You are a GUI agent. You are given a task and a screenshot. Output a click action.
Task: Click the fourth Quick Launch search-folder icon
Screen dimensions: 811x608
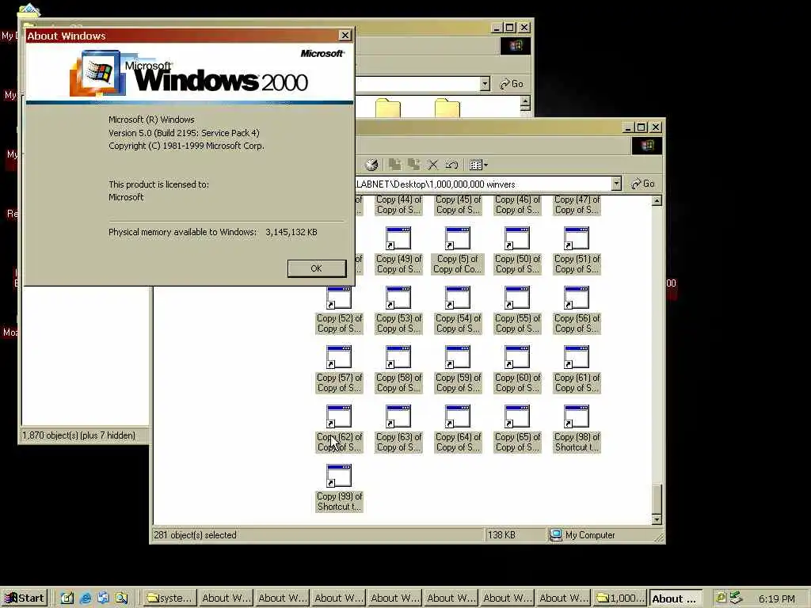121,598
